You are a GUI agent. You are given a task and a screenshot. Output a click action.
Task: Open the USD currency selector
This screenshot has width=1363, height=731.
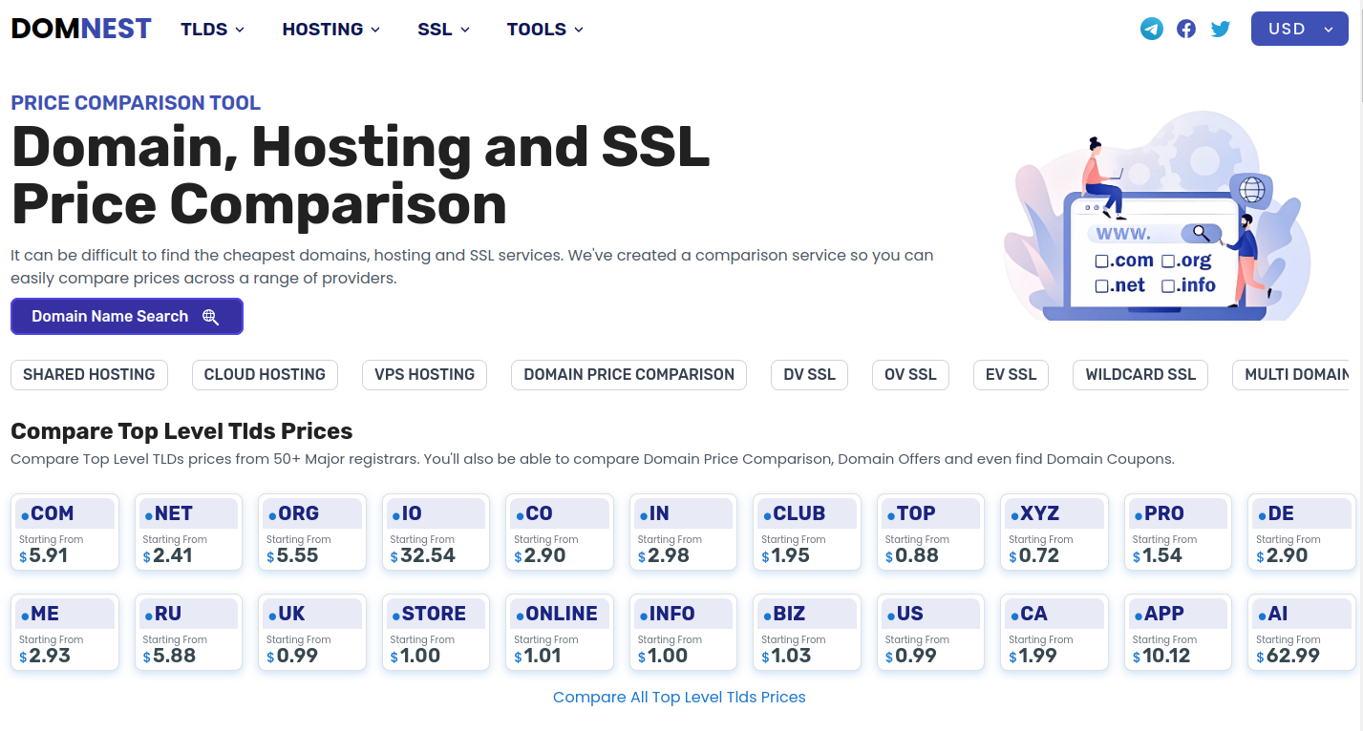1299,29
